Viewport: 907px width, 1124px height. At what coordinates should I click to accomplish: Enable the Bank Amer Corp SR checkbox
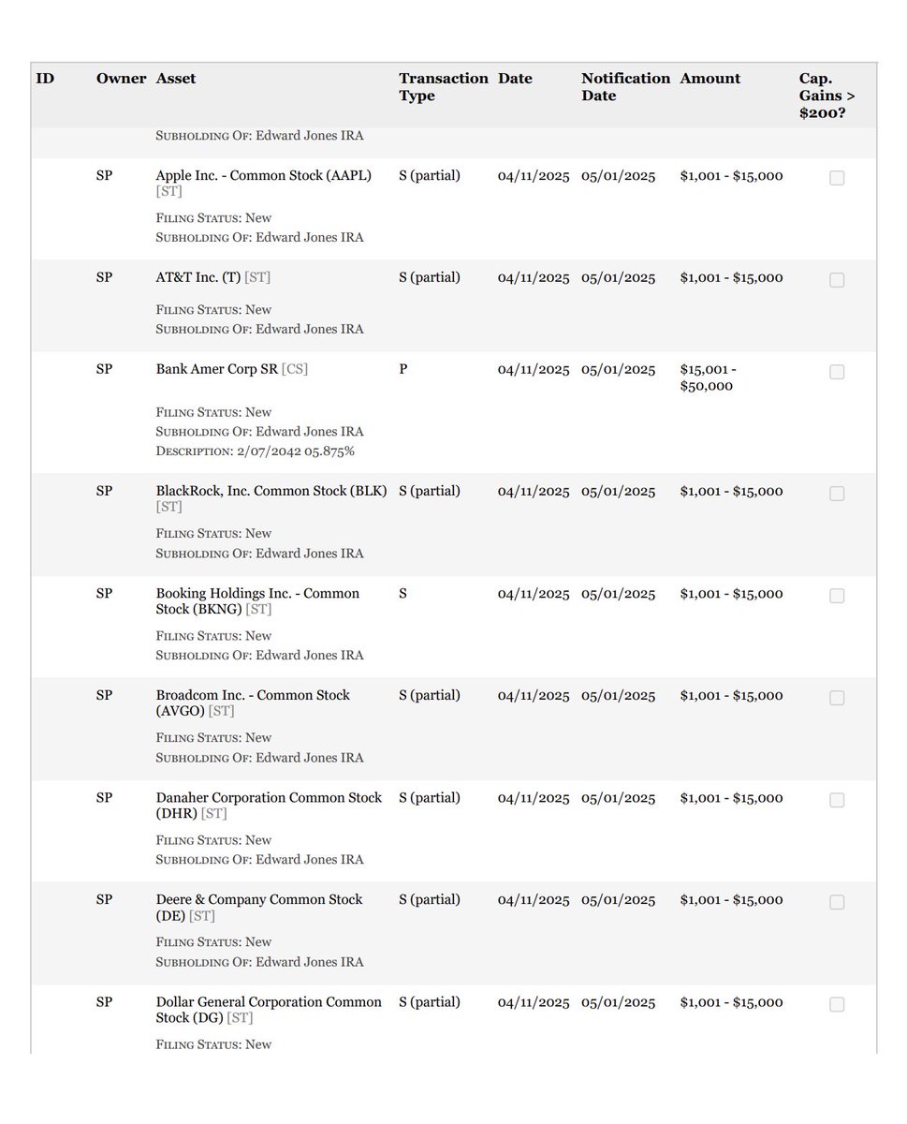(x=837, y=372)
